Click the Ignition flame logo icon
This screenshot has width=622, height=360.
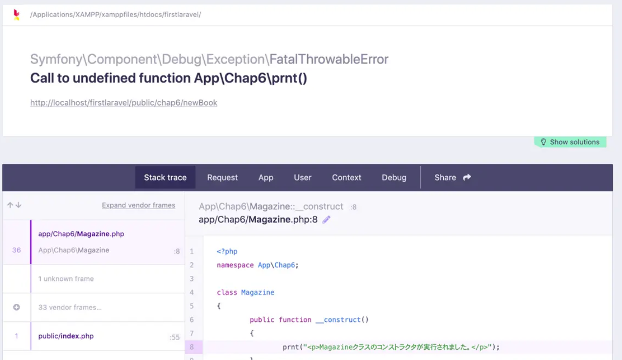17,15
